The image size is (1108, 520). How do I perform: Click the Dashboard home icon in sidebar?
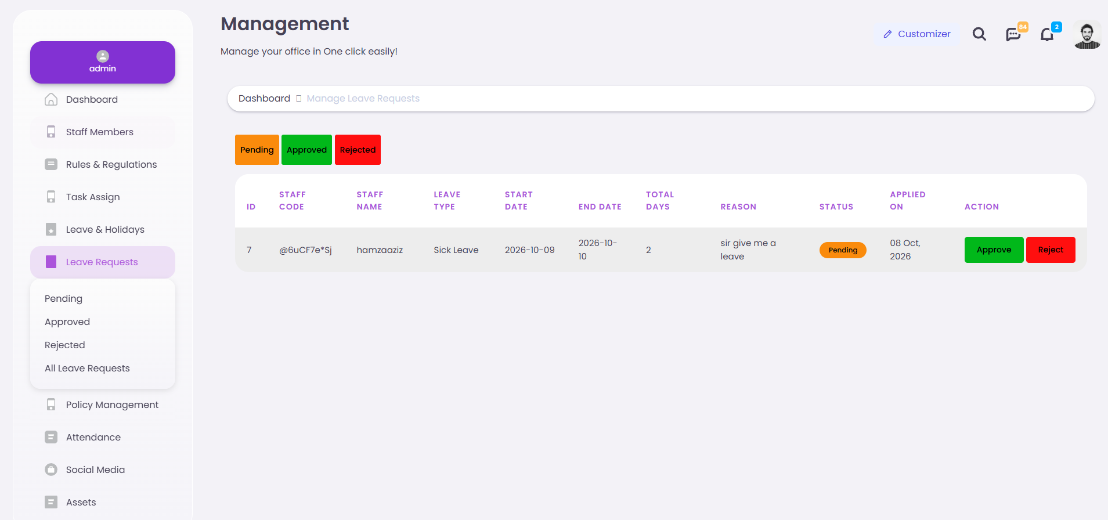51,99
